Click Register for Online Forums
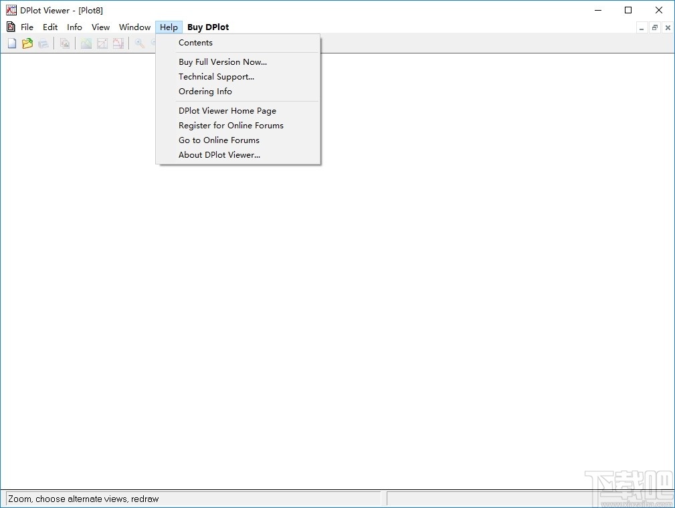675x508 pixels. pos(231,125)
